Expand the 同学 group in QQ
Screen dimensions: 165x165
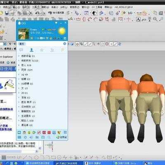click(x=27, y=70)
